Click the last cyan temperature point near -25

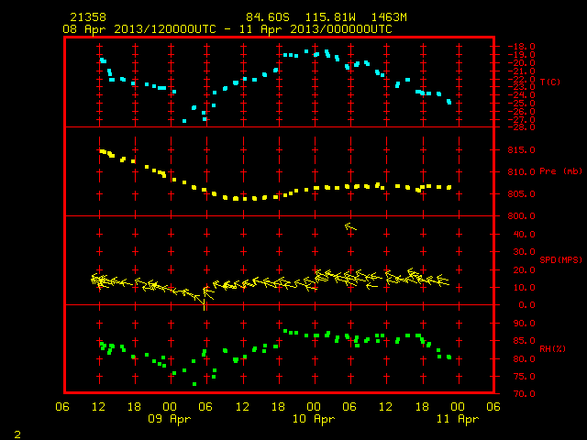pyautogui.click(x=449, y=102)
